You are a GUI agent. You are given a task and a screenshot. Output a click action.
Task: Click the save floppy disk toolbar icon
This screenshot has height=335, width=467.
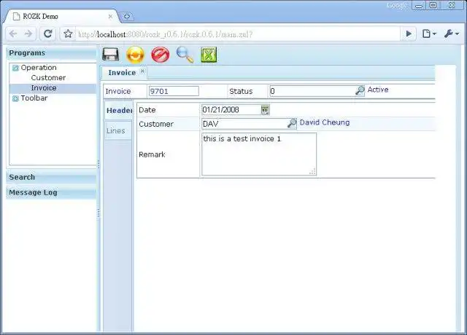110,55
